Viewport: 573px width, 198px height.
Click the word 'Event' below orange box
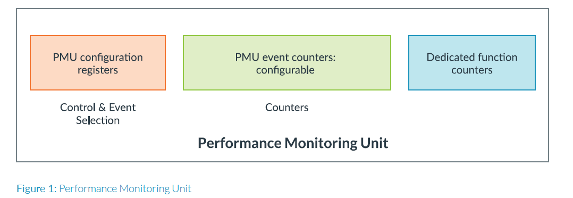(122, 108)
